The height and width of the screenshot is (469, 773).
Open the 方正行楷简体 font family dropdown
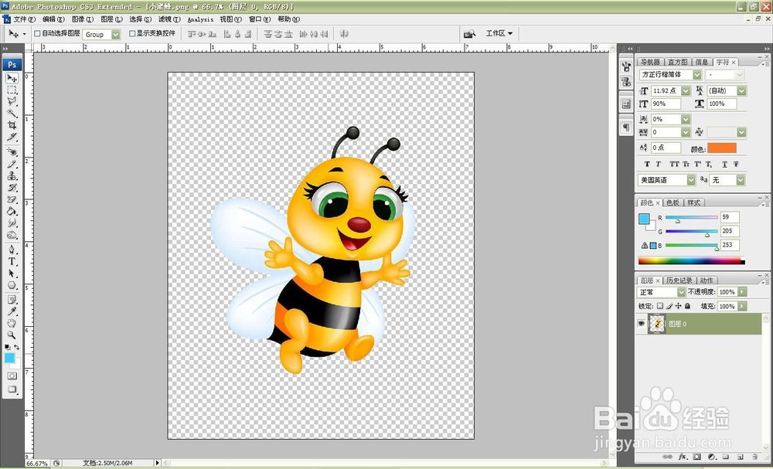click(696, 75)
